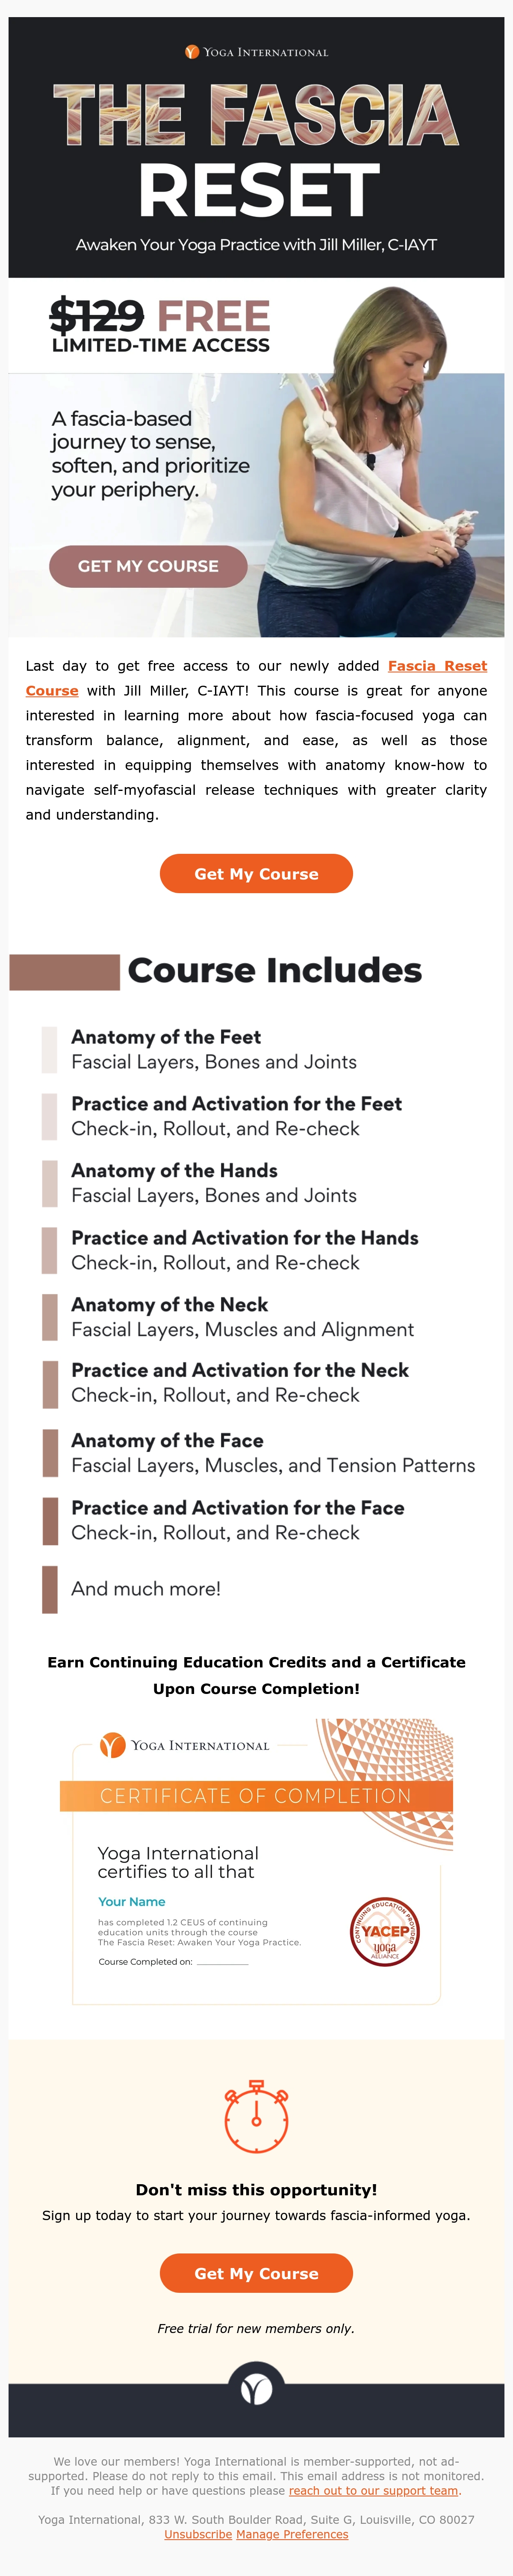
Task: Click the certificate's Yoga International logo
Action: (184, 1745)
